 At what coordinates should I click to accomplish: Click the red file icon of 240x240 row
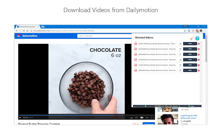[135, 60]
